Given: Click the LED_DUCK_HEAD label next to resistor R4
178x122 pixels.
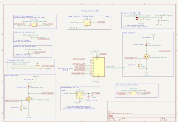Looking at the screenshot, I should tap(48, 66).
